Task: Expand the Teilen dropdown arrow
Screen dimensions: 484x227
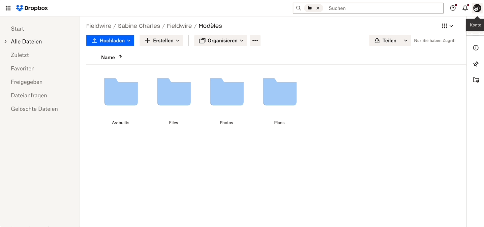Action: 405,40
